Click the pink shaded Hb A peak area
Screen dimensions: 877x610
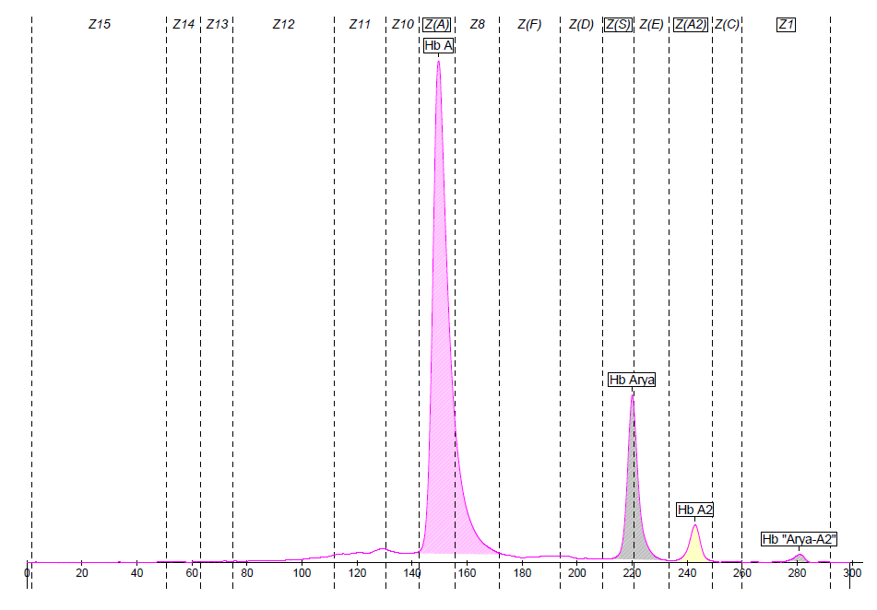[441, 369]
